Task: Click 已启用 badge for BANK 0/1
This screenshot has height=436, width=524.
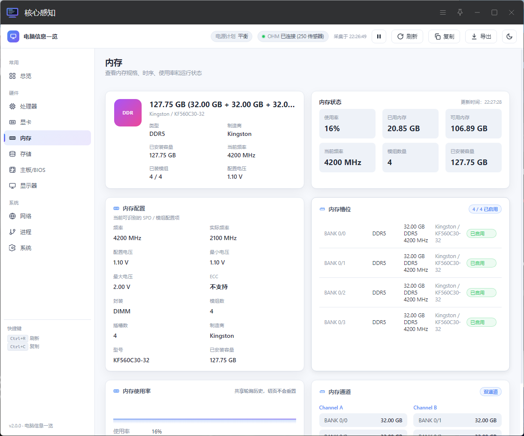Action: point(481,263)
